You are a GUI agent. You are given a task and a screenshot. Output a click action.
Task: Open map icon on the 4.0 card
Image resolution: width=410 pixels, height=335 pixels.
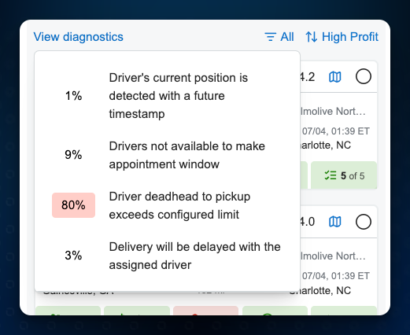tap(335, 222)
